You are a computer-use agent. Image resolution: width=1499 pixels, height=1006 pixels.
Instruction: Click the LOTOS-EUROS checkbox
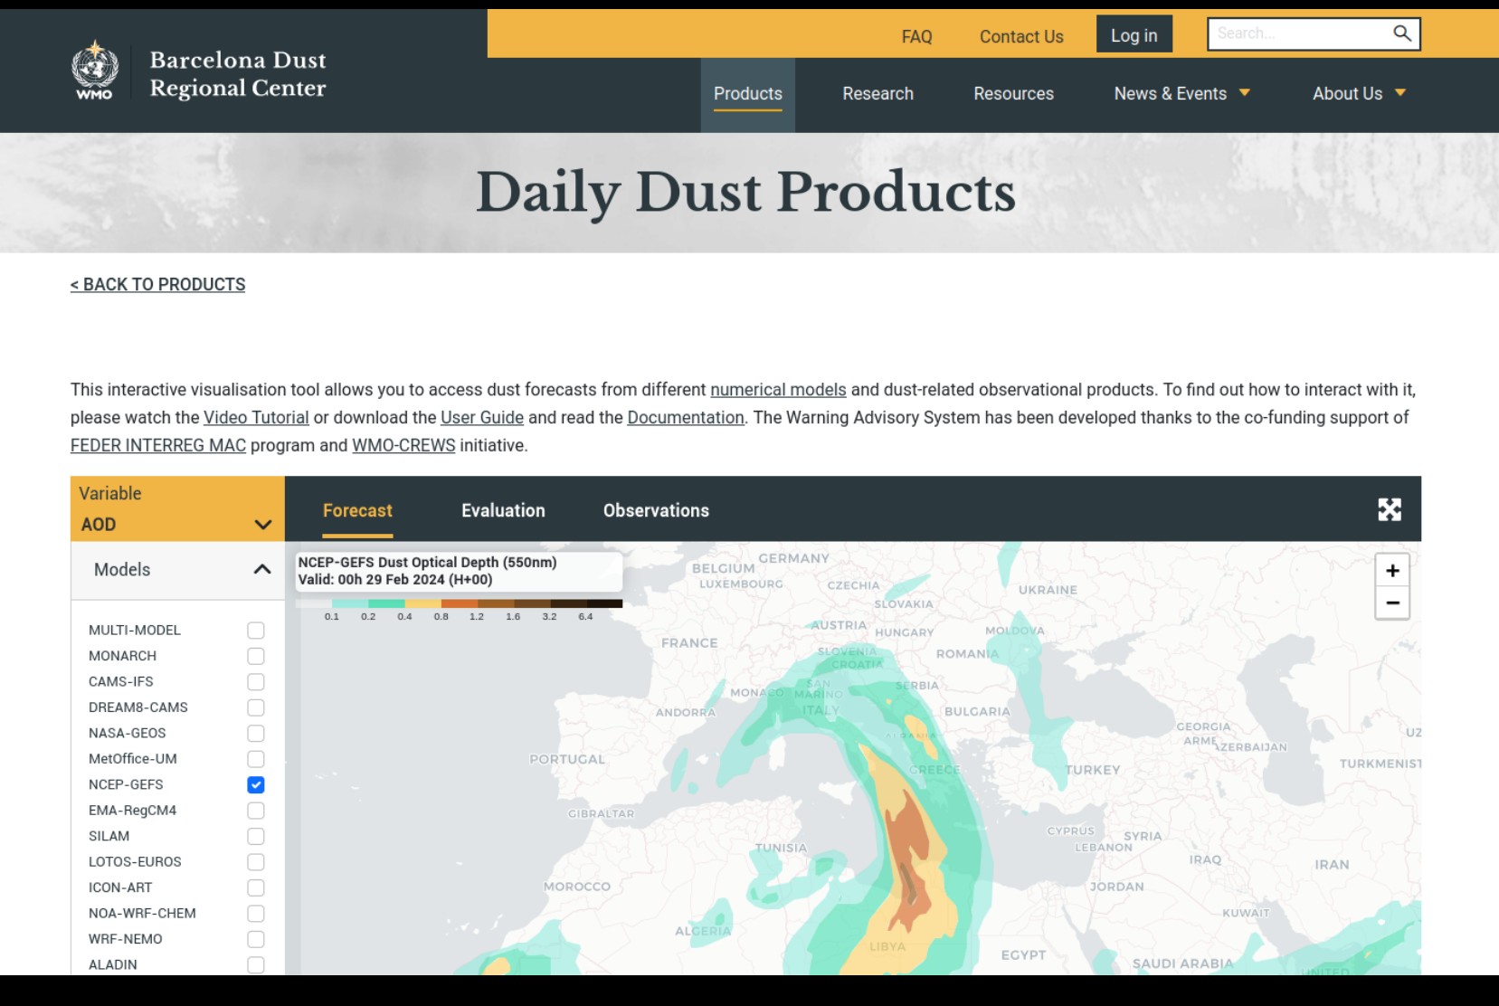pyautogui.click(x=256, y=862)
